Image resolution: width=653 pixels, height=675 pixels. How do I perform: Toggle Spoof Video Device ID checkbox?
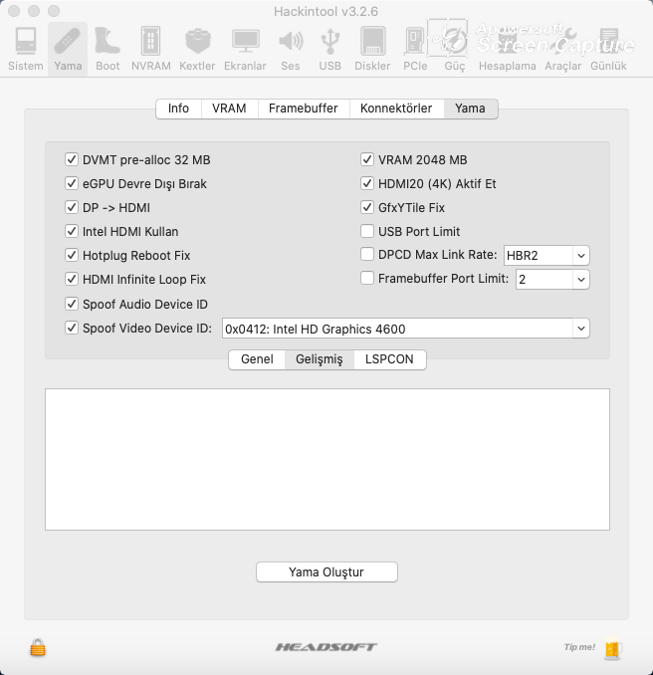72,328
